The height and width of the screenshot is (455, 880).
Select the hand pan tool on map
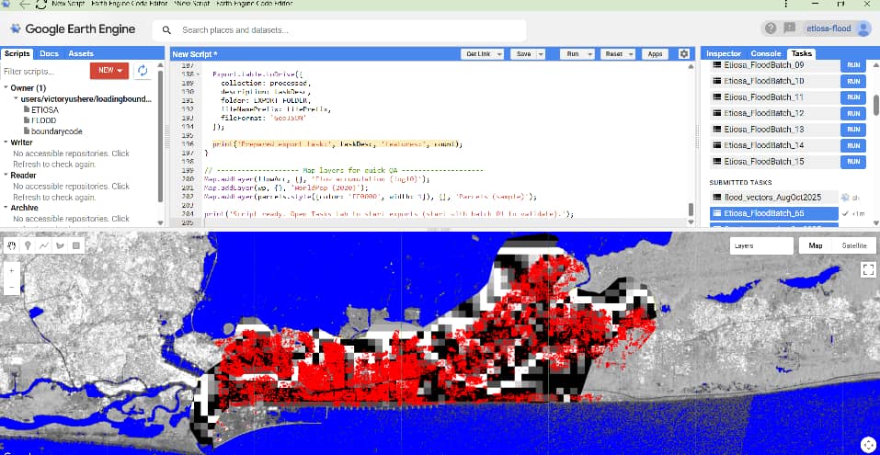pos(13,245)
